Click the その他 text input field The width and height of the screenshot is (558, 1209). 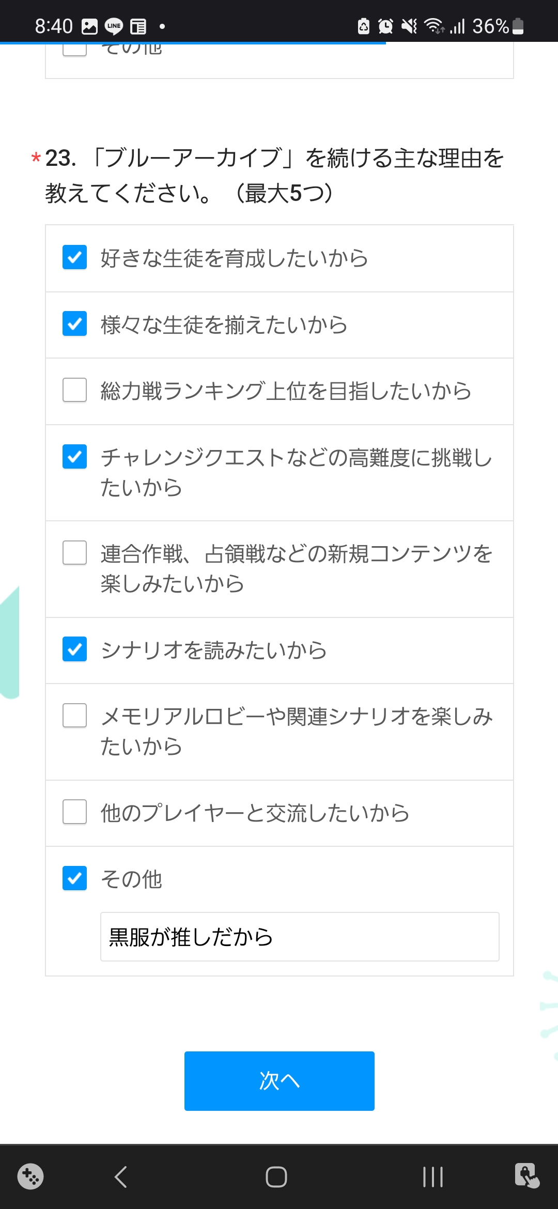point(300,937)
